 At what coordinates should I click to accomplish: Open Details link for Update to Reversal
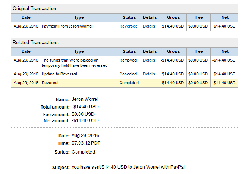149,74
